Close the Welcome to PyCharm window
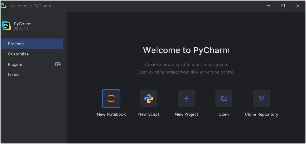 pyautogui.click(x=298, y=6)
